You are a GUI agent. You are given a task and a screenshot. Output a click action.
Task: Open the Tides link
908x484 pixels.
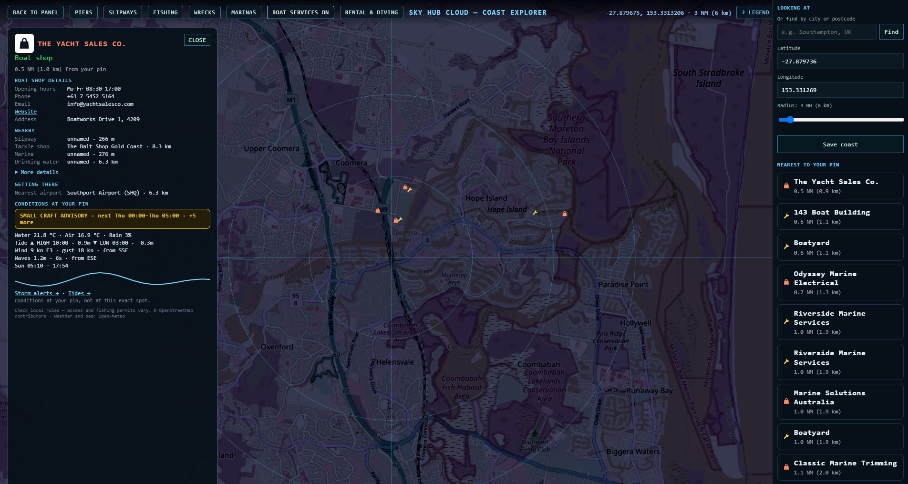(x=79, y=293)
